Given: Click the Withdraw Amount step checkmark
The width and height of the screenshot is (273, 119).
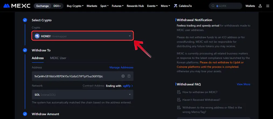Looking at the screenshot, I should coord(25,114).
